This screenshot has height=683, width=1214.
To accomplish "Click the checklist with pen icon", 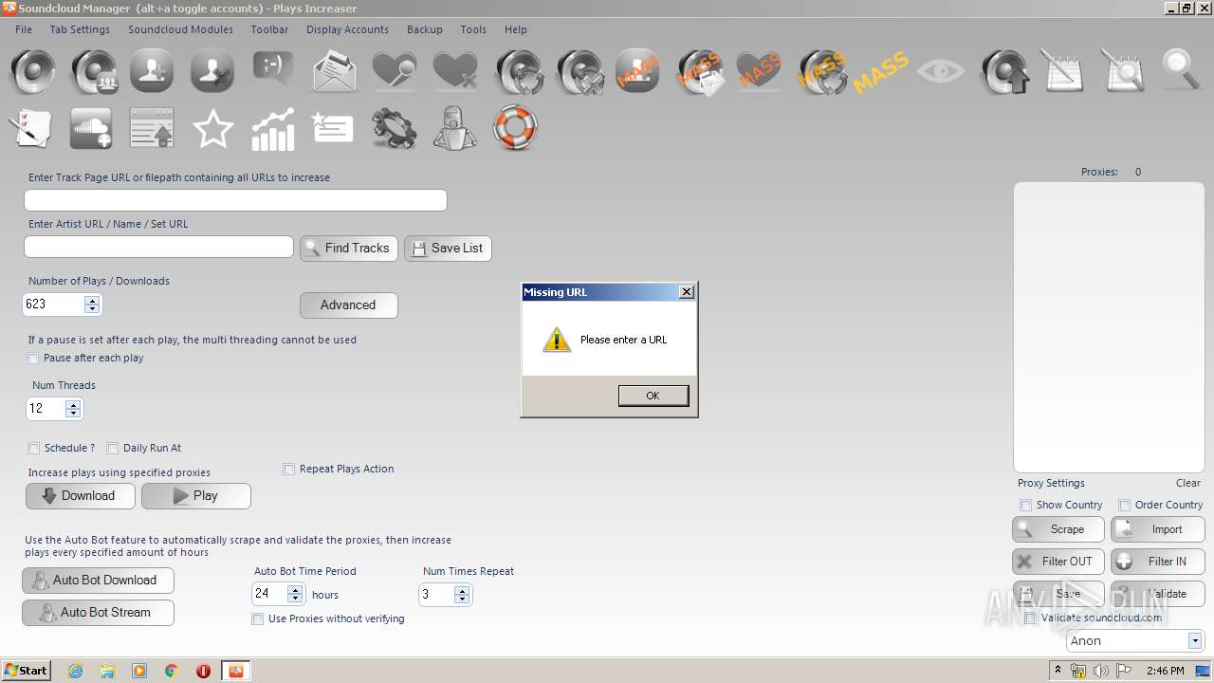I will (29, 129).
